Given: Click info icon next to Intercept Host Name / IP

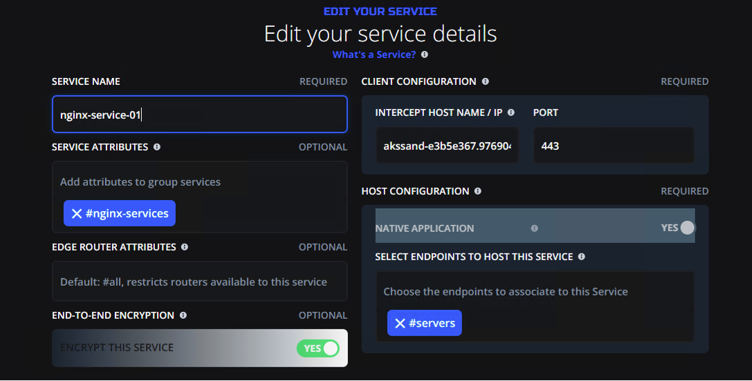Looking at the screenshot, I should pos(511,113).
